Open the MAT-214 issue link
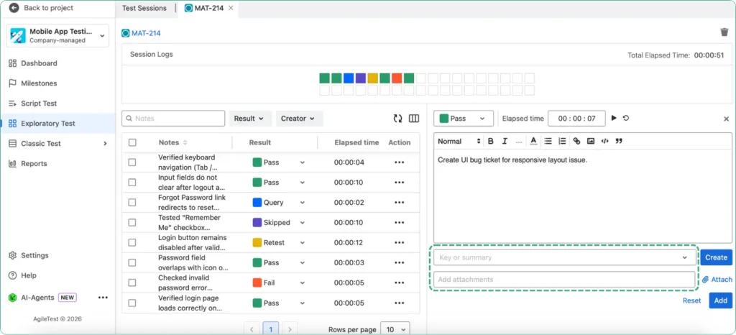The width and height of the screenshot is (736, 335). point(146,33)
